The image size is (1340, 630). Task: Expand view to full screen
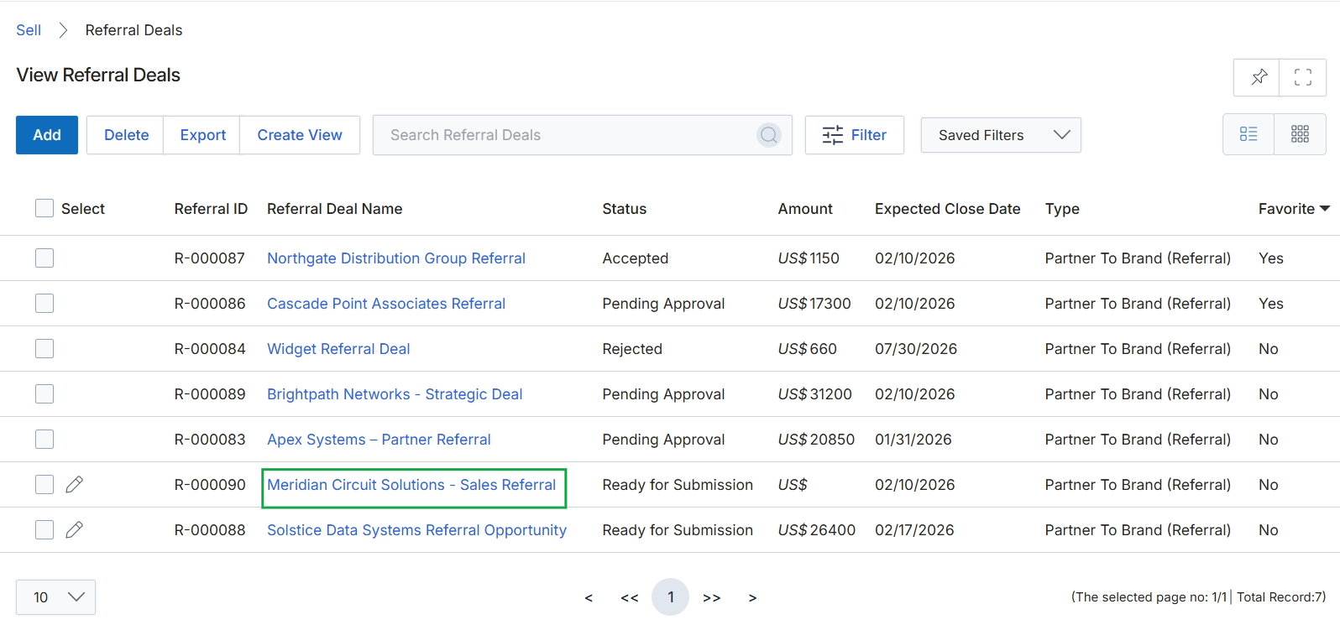[x=1303, y=77]
